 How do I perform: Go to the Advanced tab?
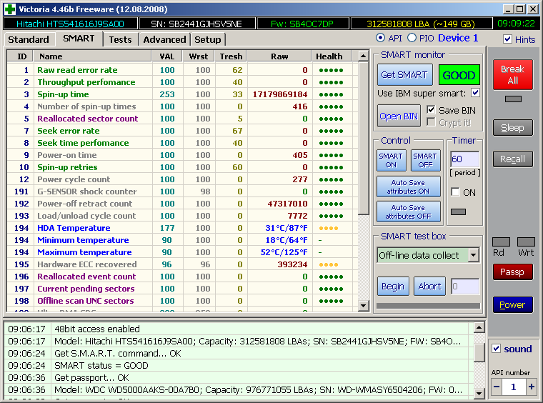point(164,39)
